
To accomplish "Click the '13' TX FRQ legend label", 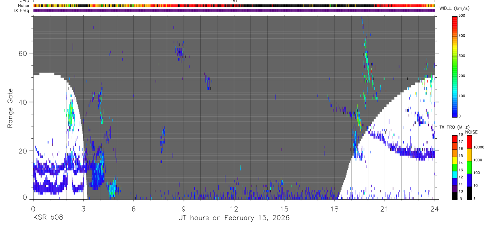I will 461,170.
